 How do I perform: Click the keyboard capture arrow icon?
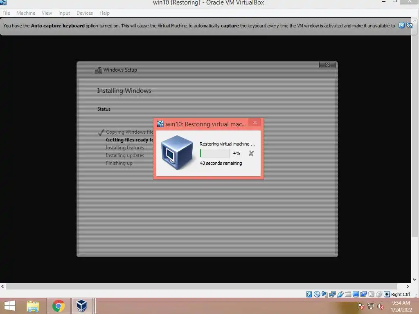(x=387, y=294)
